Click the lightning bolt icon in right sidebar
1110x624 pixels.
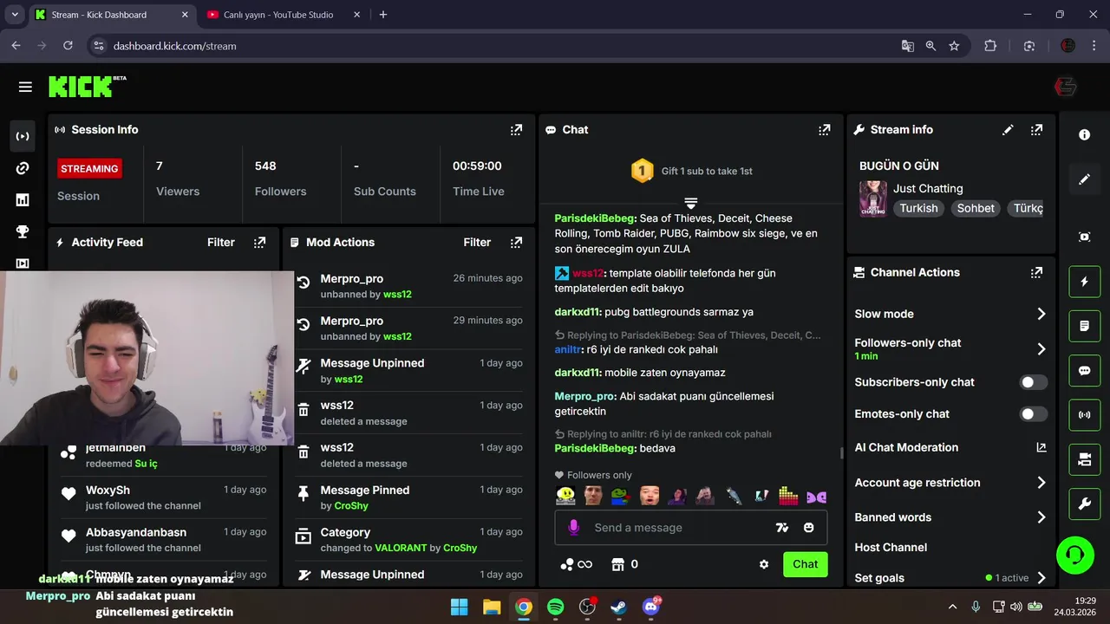(1084, 282)
